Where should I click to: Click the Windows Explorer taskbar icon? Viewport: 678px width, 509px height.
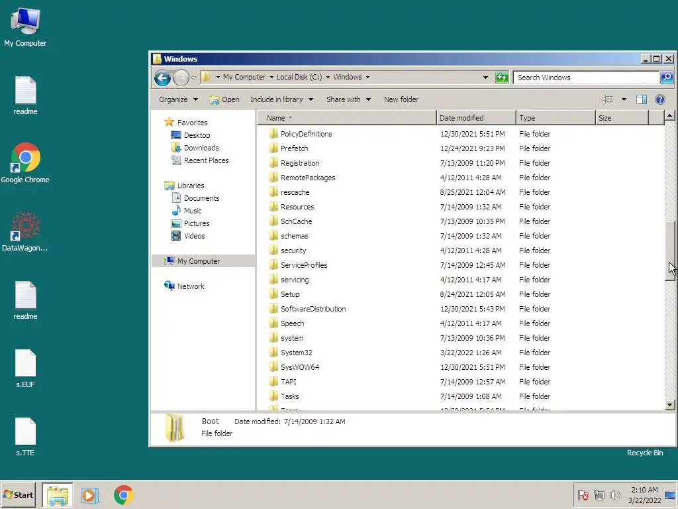tap(58, 495)
